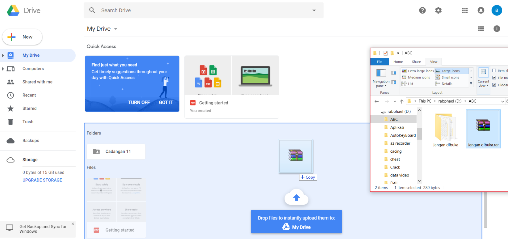Expand Computers tree in sidebar
This screenshot has height=239, width=508.
(x=3, y=69)
